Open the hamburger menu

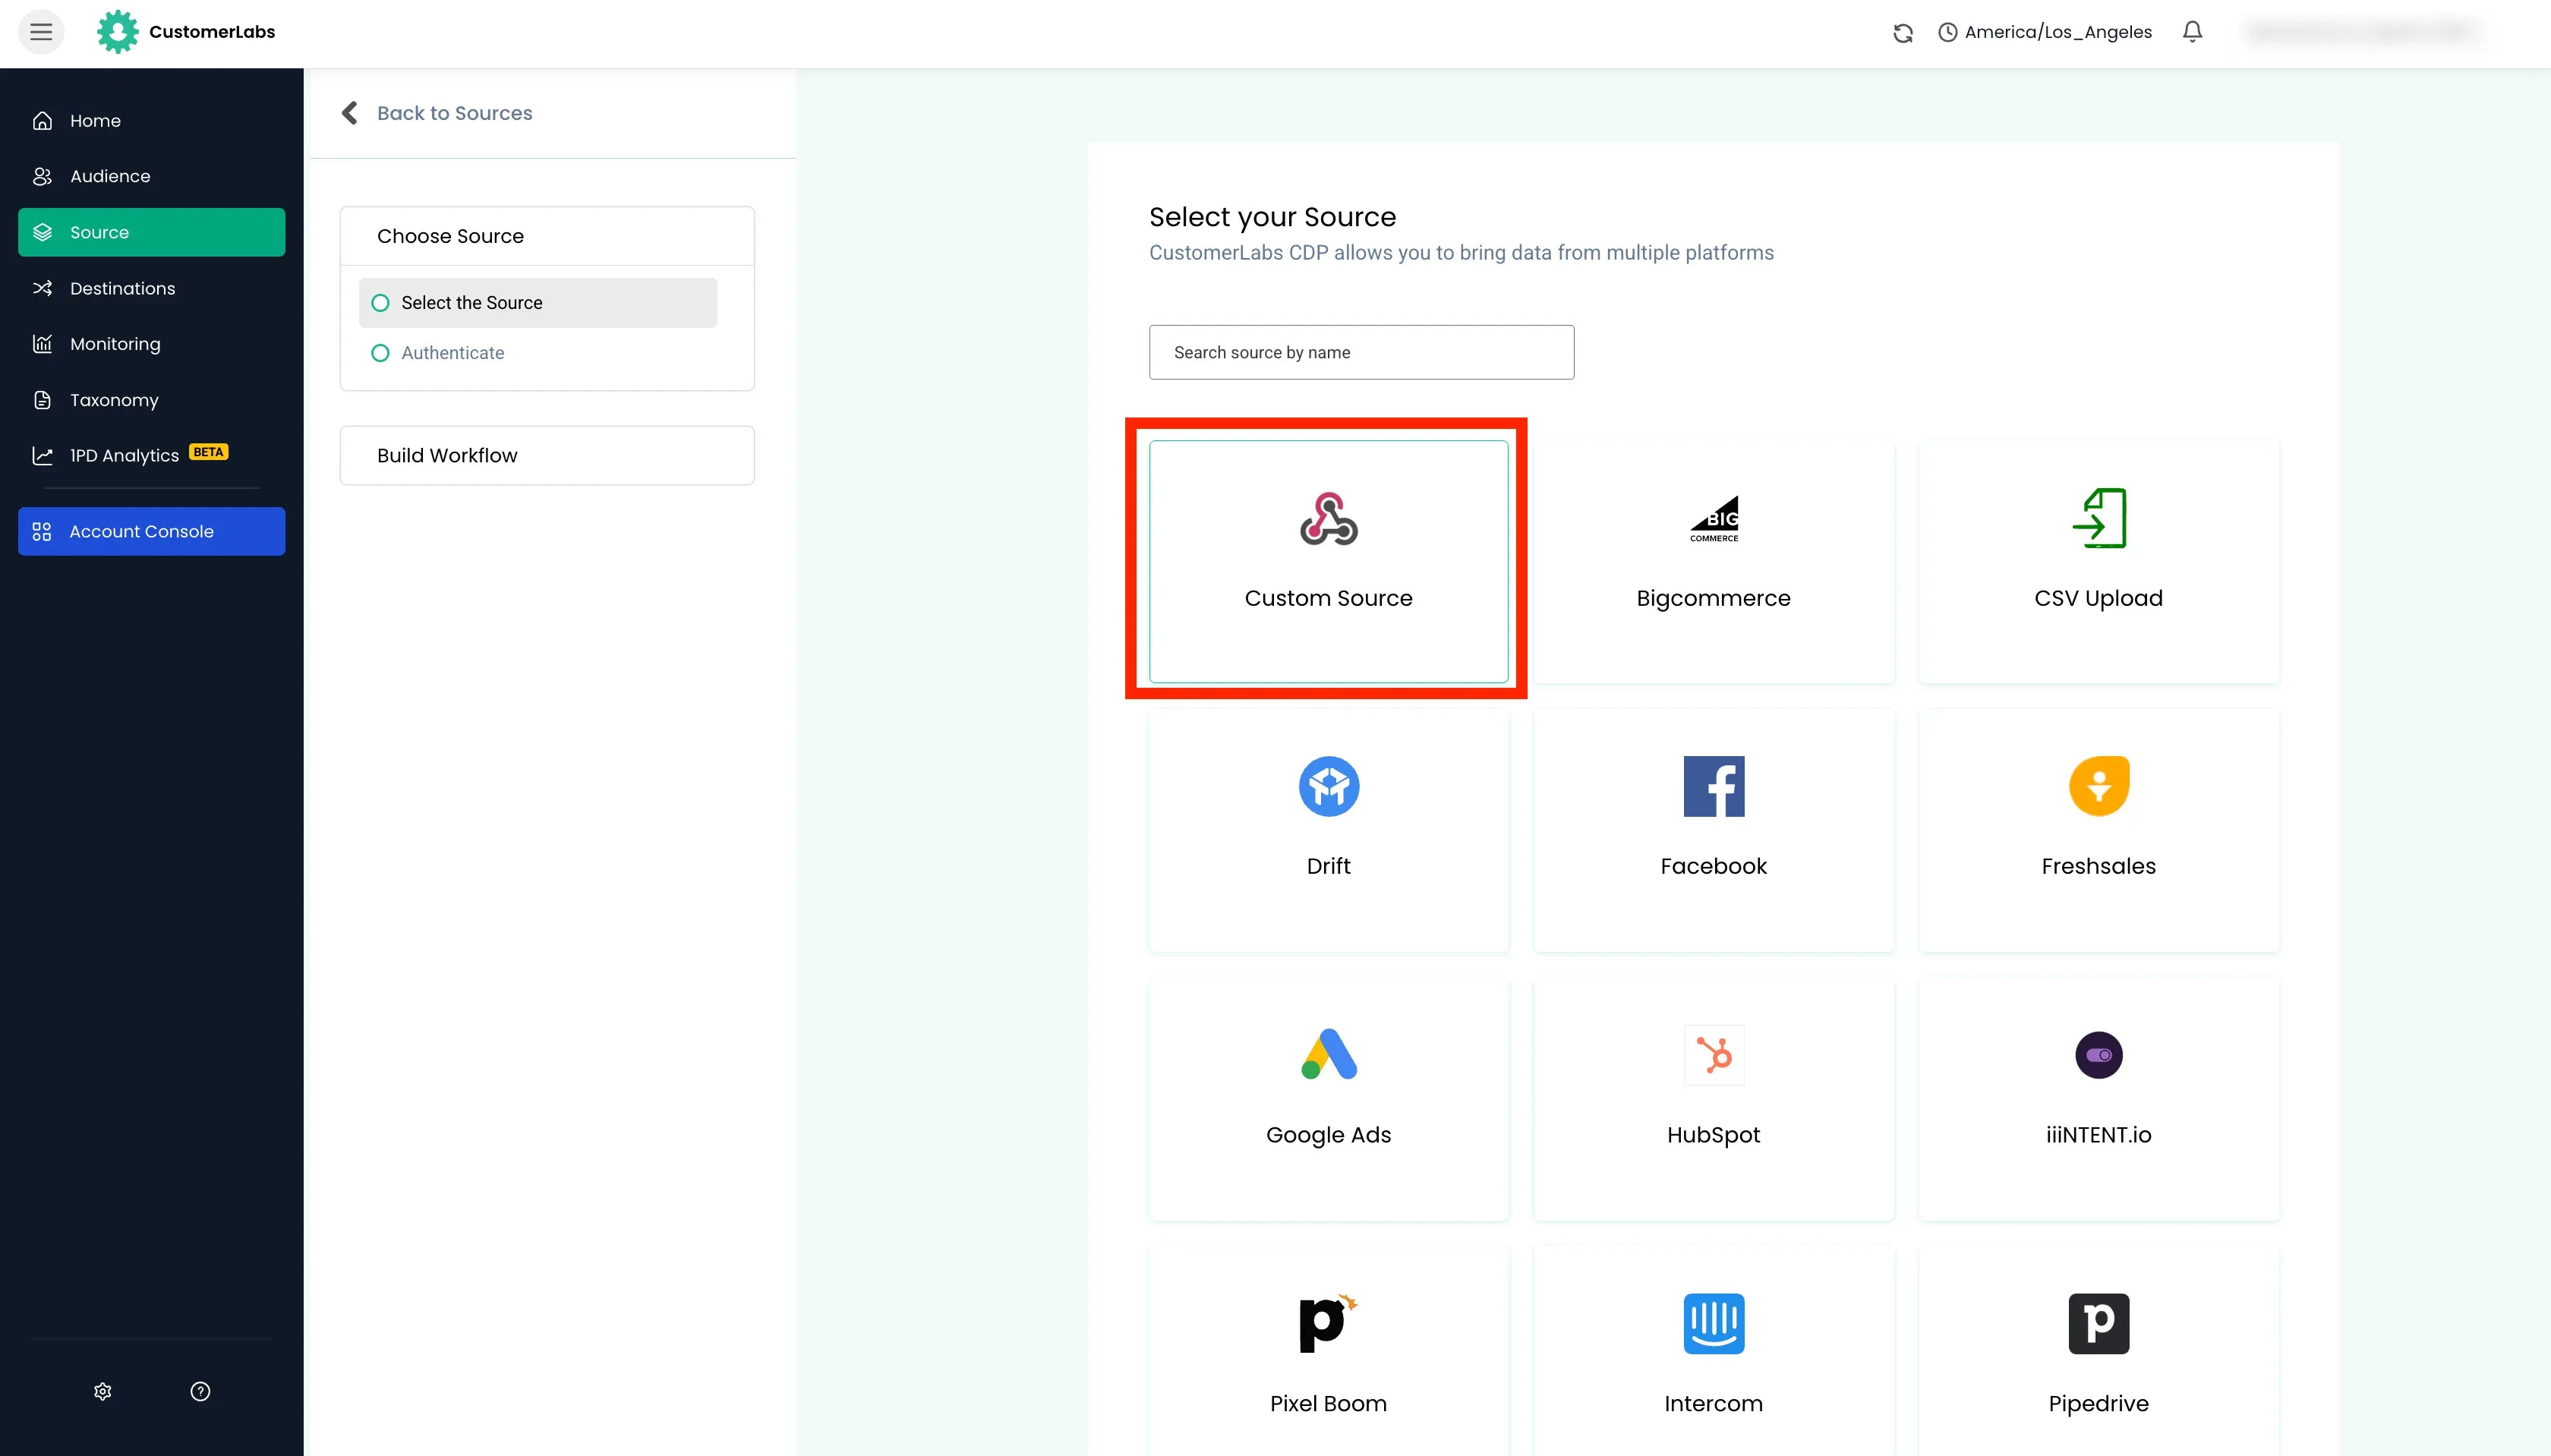pos(41,32)
